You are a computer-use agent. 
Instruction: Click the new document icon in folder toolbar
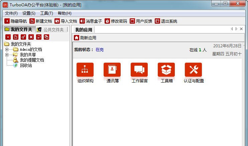pos(16,37)
